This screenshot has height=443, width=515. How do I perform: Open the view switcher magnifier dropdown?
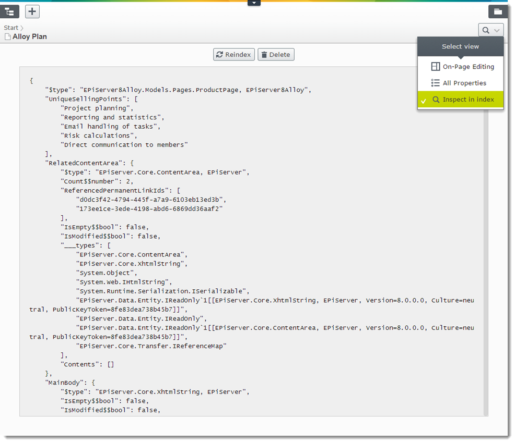click(490, 30)
